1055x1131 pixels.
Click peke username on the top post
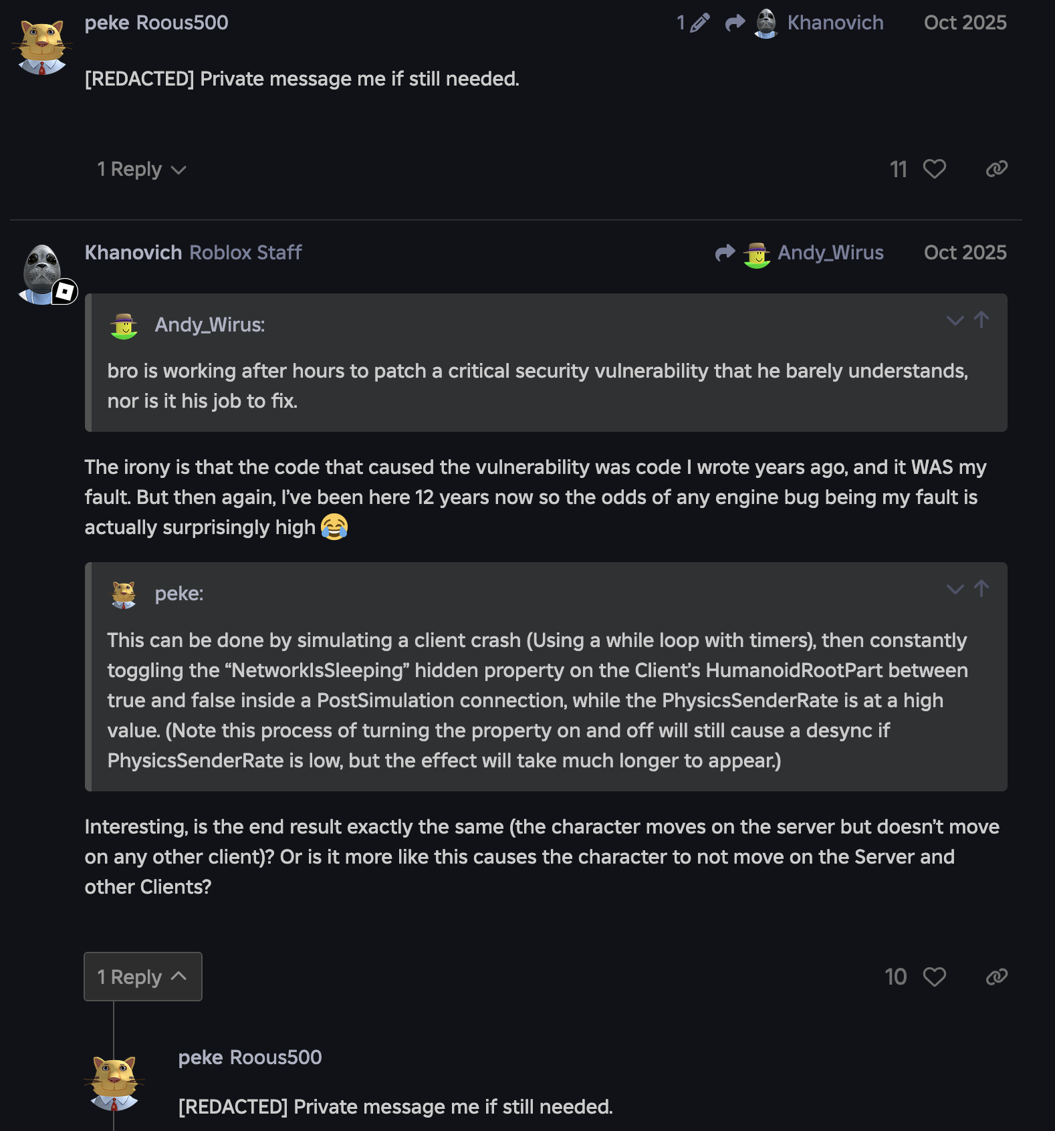pyautogui.click(x=107, y=23)
